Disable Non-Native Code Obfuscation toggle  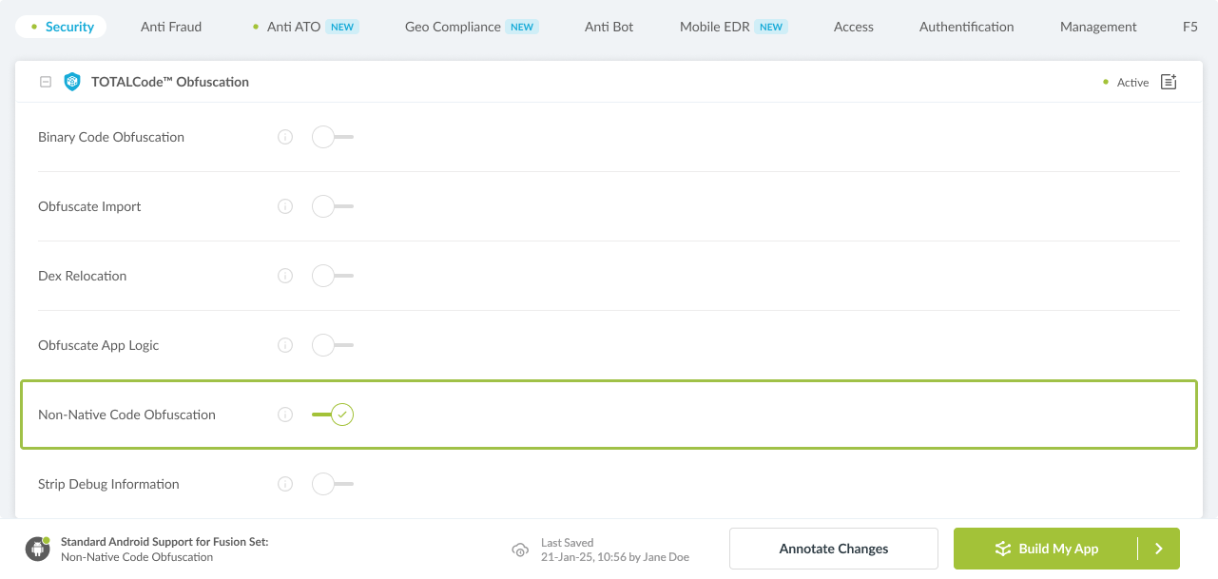[333, 415]
